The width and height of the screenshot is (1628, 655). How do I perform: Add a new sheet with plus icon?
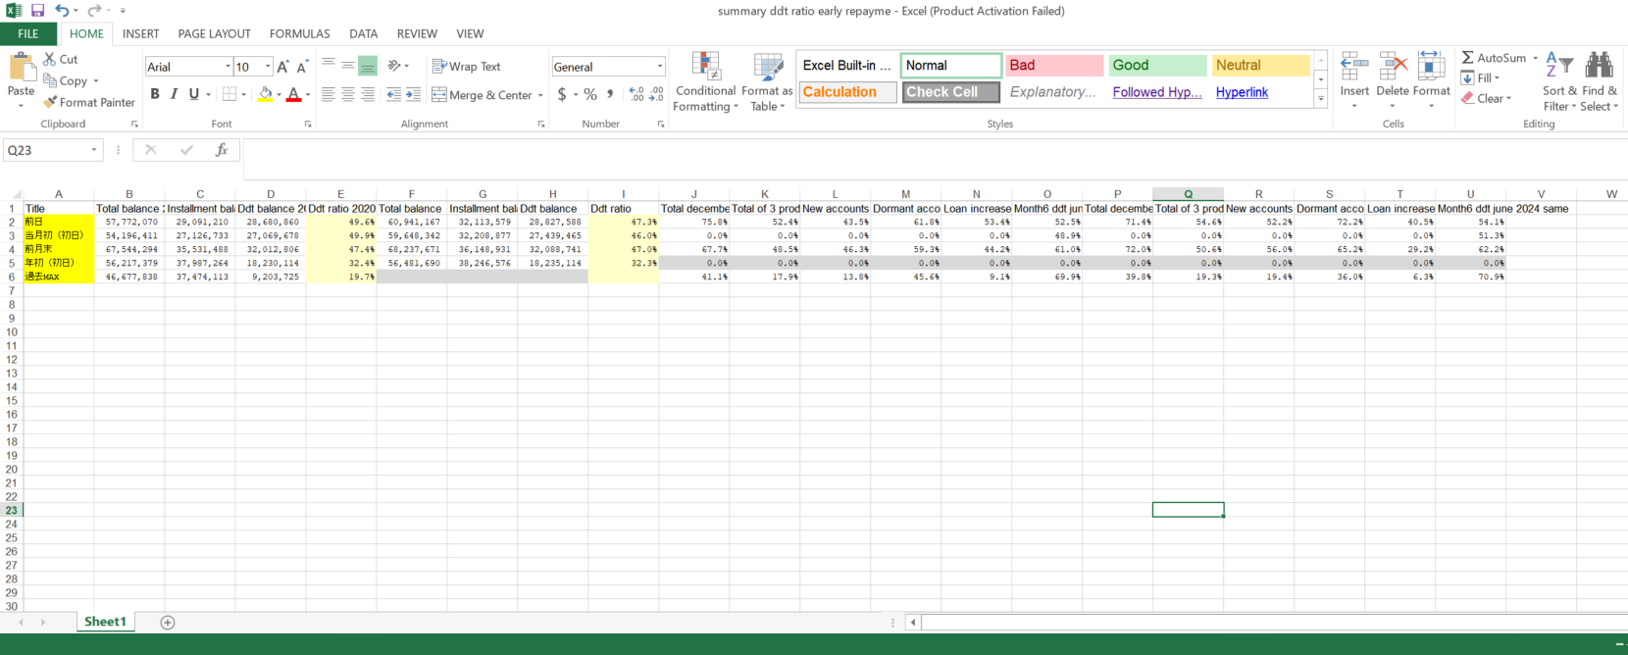[168, 623]
